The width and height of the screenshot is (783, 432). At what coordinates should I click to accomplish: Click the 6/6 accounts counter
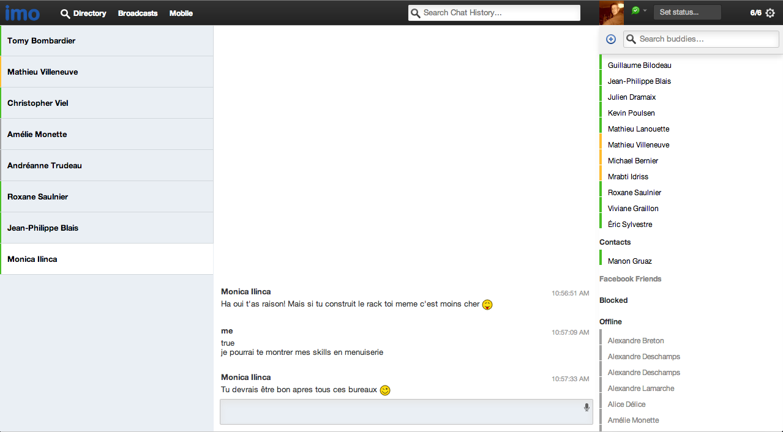[756, 13]
